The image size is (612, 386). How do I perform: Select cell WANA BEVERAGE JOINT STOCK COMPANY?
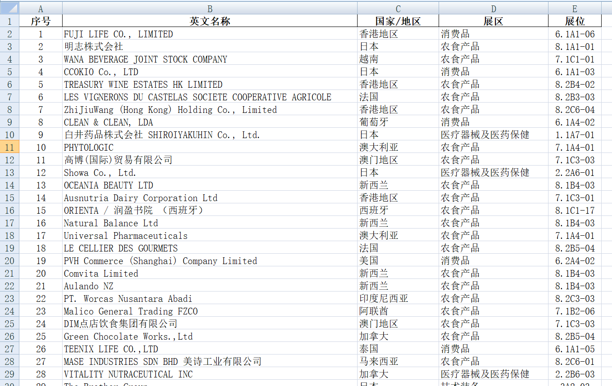pyautogui.click(x=210, y=59)
